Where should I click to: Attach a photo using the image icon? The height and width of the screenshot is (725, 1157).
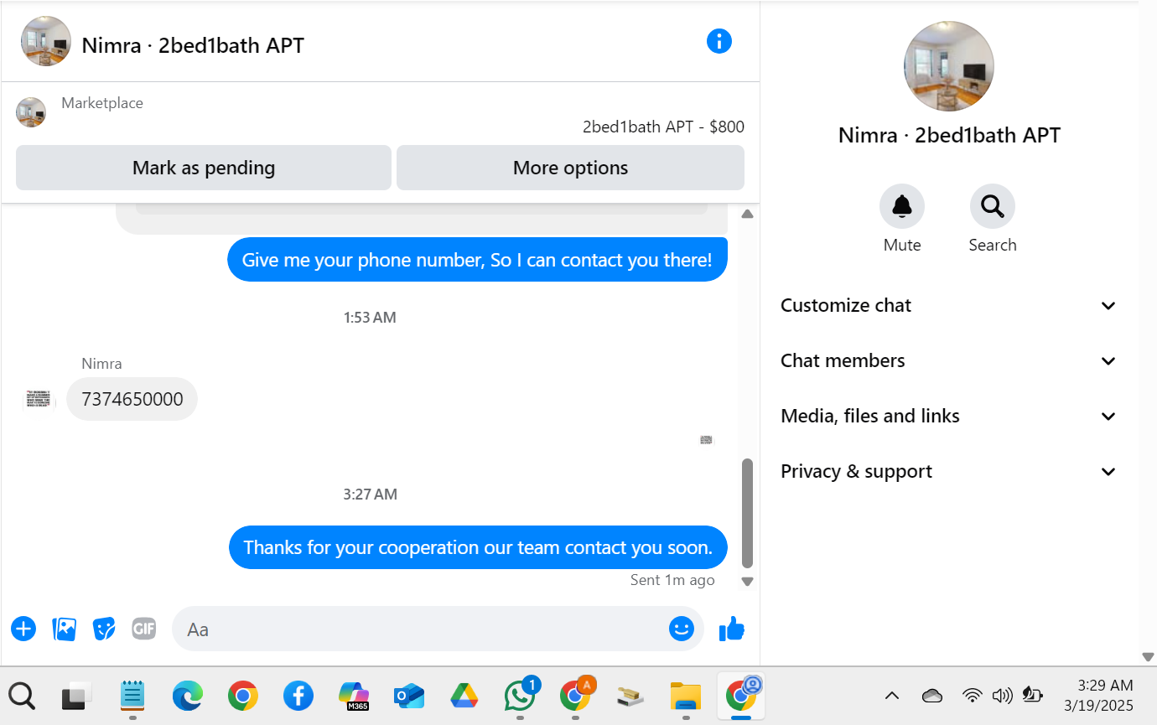[x=65, y=629]
